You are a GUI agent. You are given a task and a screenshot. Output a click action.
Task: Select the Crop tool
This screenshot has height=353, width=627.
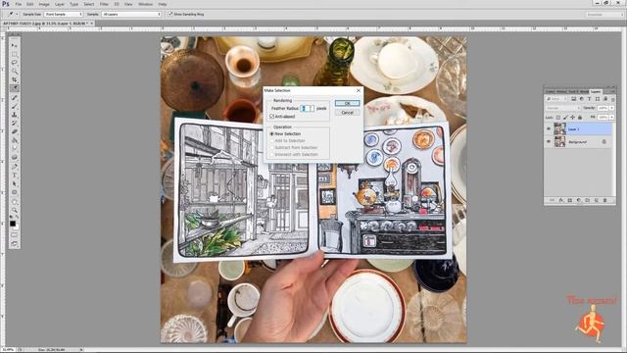pos(14,79)
